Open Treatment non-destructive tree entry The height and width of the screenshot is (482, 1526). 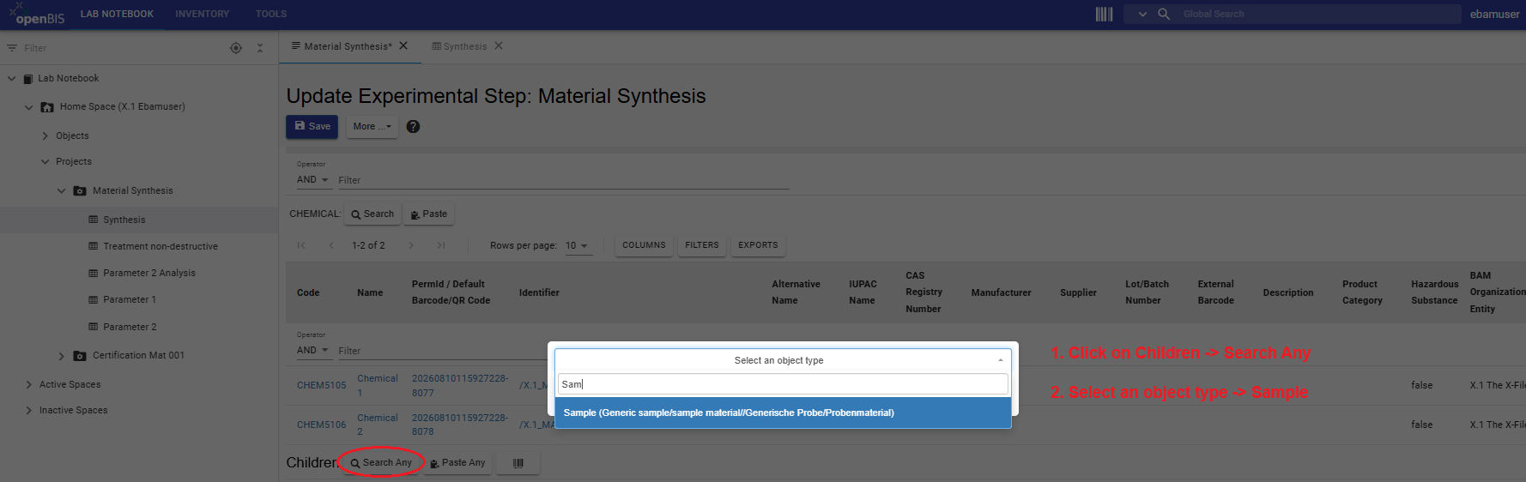[x=160, y=246]
